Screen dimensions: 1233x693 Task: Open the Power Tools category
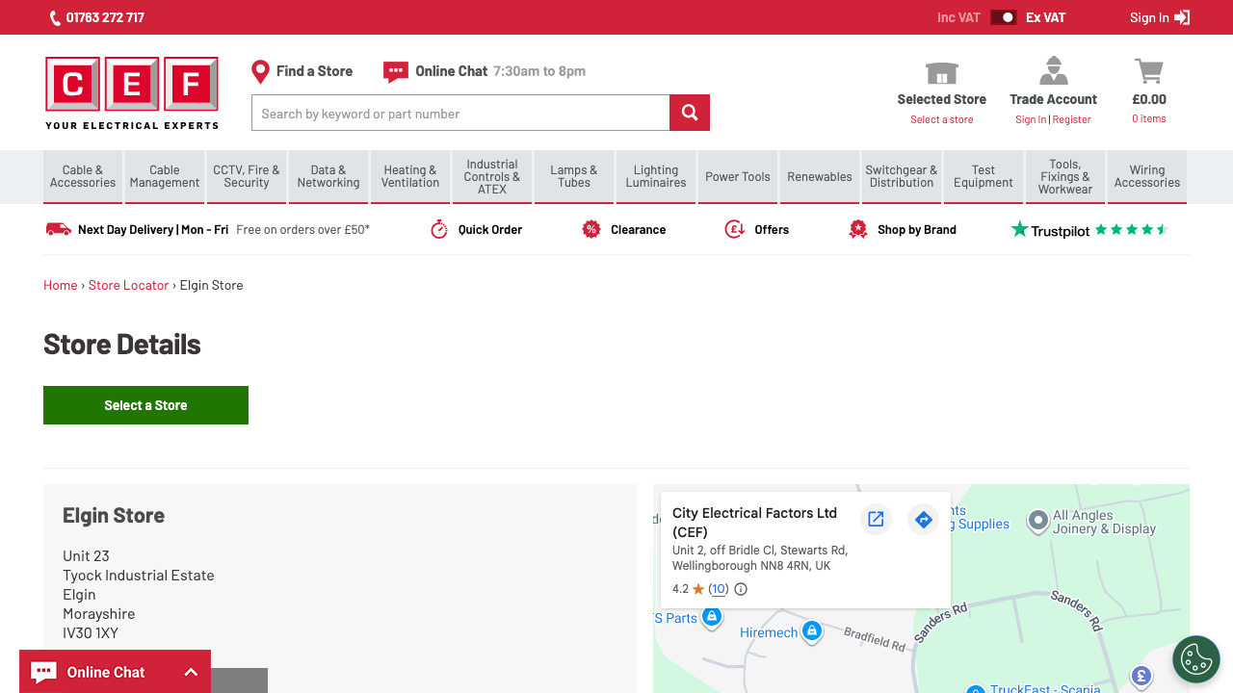click(737, 177)
